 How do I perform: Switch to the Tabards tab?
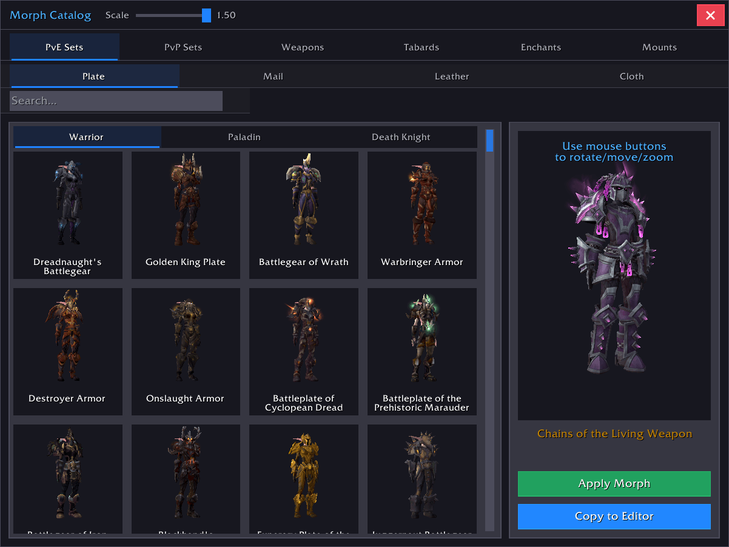(422, 47)
